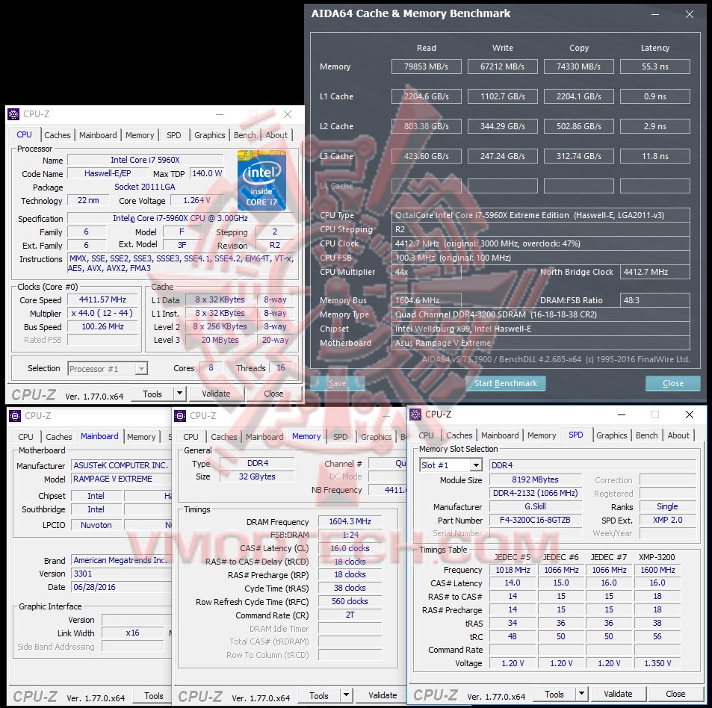The height and width of the screenshot is (708, 712).
Task: Select Caches tab in the Mainboard CPU-Z window
Action: 59,437
